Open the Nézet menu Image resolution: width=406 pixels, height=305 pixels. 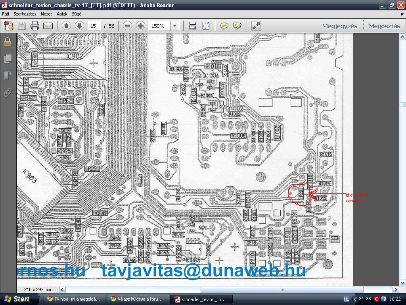click(46, 14)
